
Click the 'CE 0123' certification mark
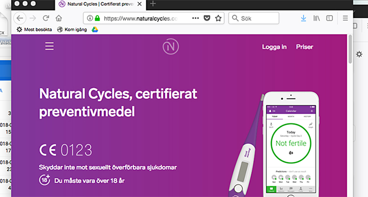coord(65,150)
